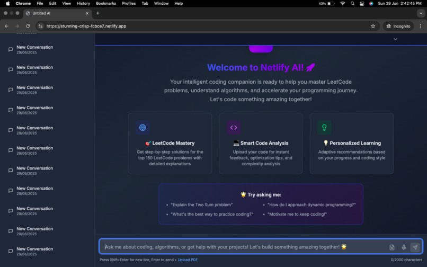Click the Upload PDF link
427x267 pixels.
point(188,260)
